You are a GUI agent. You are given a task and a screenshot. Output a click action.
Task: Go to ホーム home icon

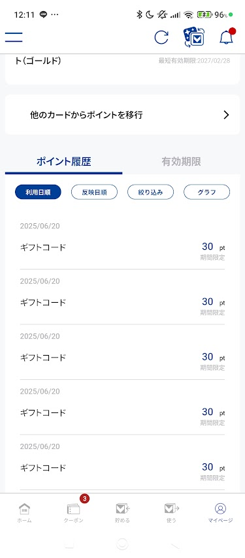24,513
